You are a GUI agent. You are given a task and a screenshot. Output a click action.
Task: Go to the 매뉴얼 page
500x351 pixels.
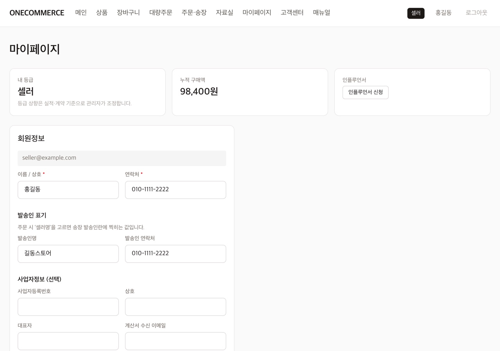pyautogui.click(x=321, y=12)
